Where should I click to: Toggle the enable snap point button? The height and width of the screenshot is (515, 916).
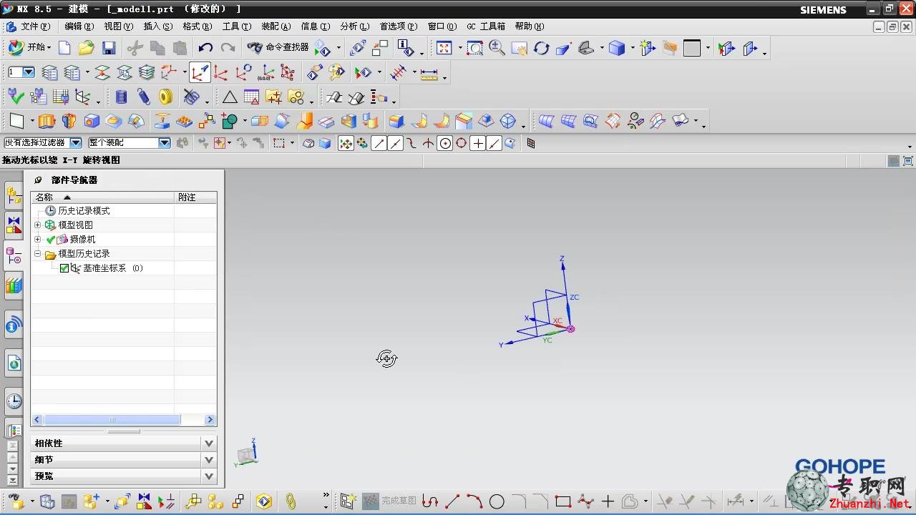(346, 143)
